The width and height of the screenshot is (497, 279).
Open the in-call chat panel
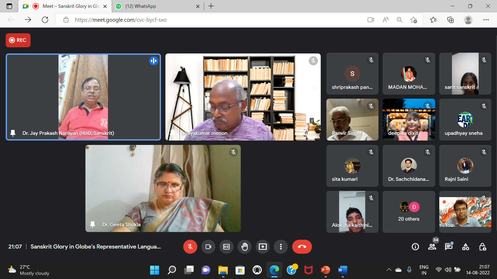point(449,247)
